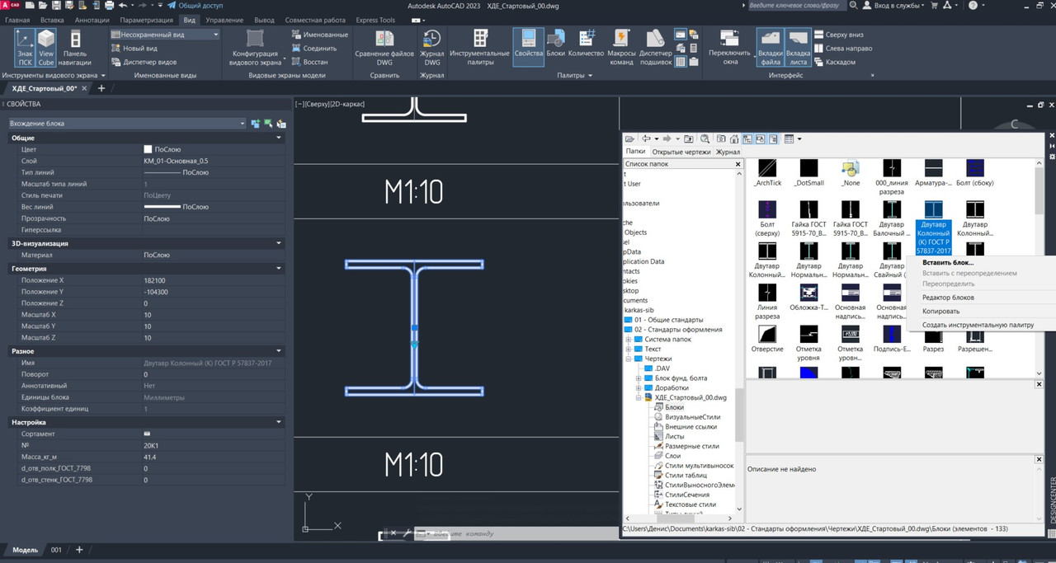Arrange windows Сверху вниз
Viewport: 1056px width, 563px height.
pyautogui.click(x=838, y=35)
